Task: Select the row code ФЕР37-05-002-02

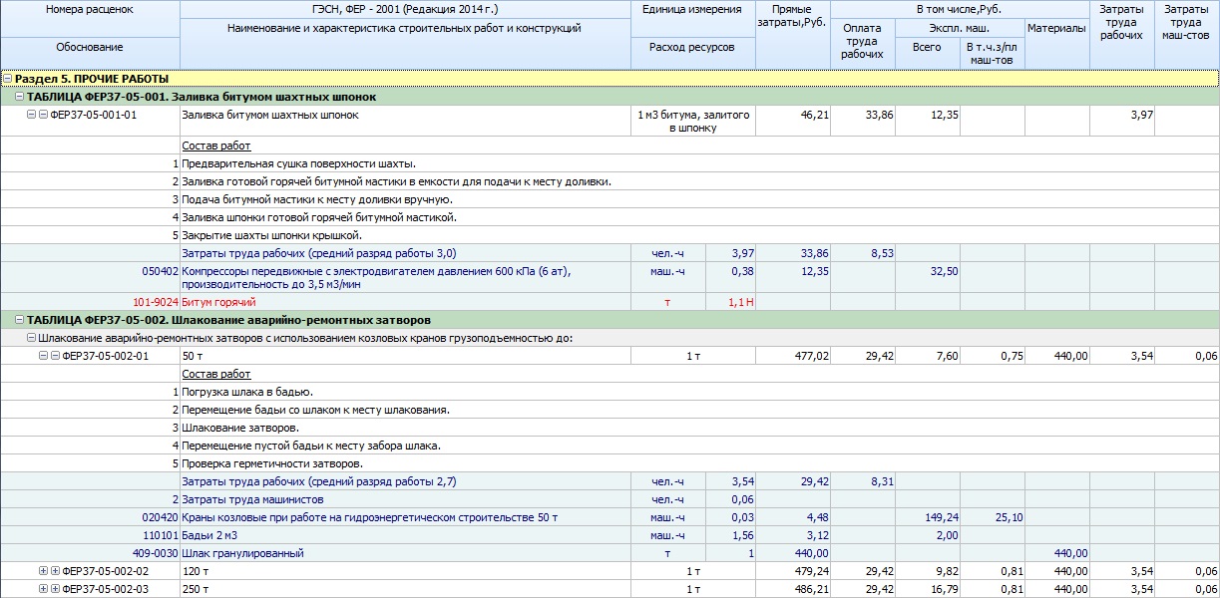Action: click(106, 571)
